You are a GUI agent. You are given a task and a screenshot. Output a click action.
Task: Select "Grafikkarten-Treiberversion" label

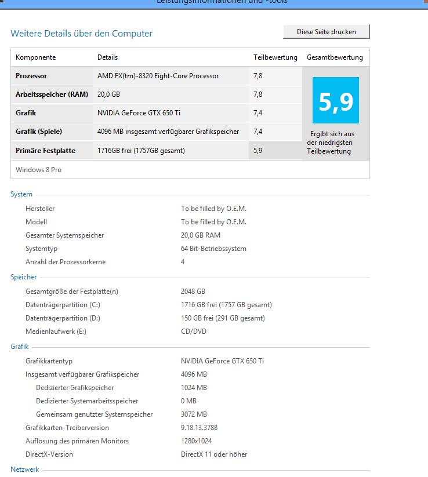point(67,428)
